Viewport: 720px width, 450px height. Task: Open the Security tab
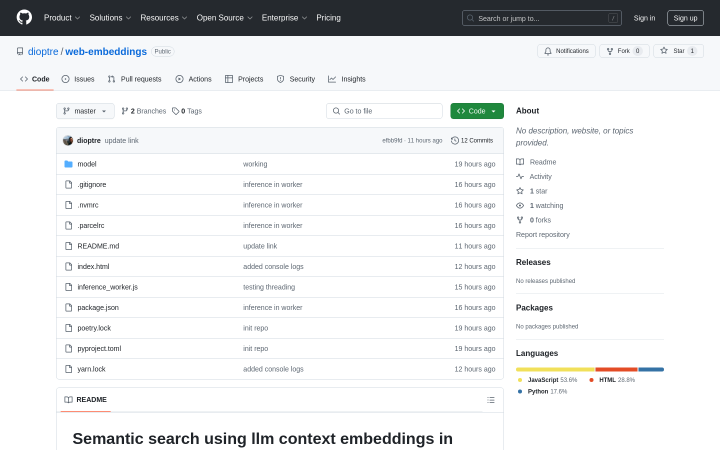[296, 79]
